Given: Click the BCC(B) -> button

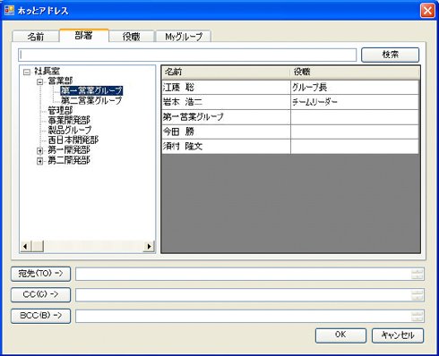Looking at the screenshot, I should [41, 316].
